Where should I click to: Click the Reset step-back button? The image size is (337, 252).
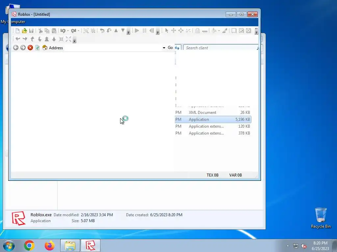pos(151,31)
